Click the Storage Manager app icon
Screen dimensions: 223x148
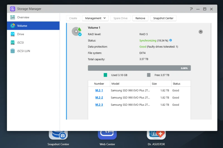13,9
